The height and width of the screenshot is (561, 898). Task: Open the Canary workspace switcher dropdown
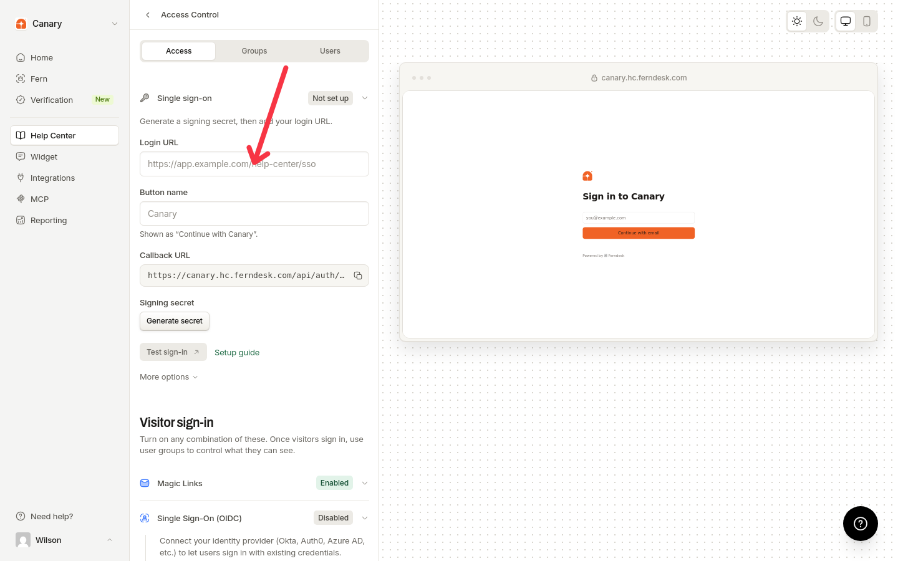tap(115, 24)
